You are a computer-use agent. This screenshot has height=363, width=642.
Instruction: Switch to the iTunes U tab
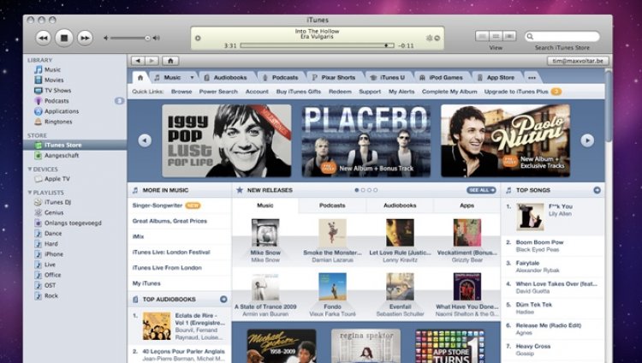[388, 77]
